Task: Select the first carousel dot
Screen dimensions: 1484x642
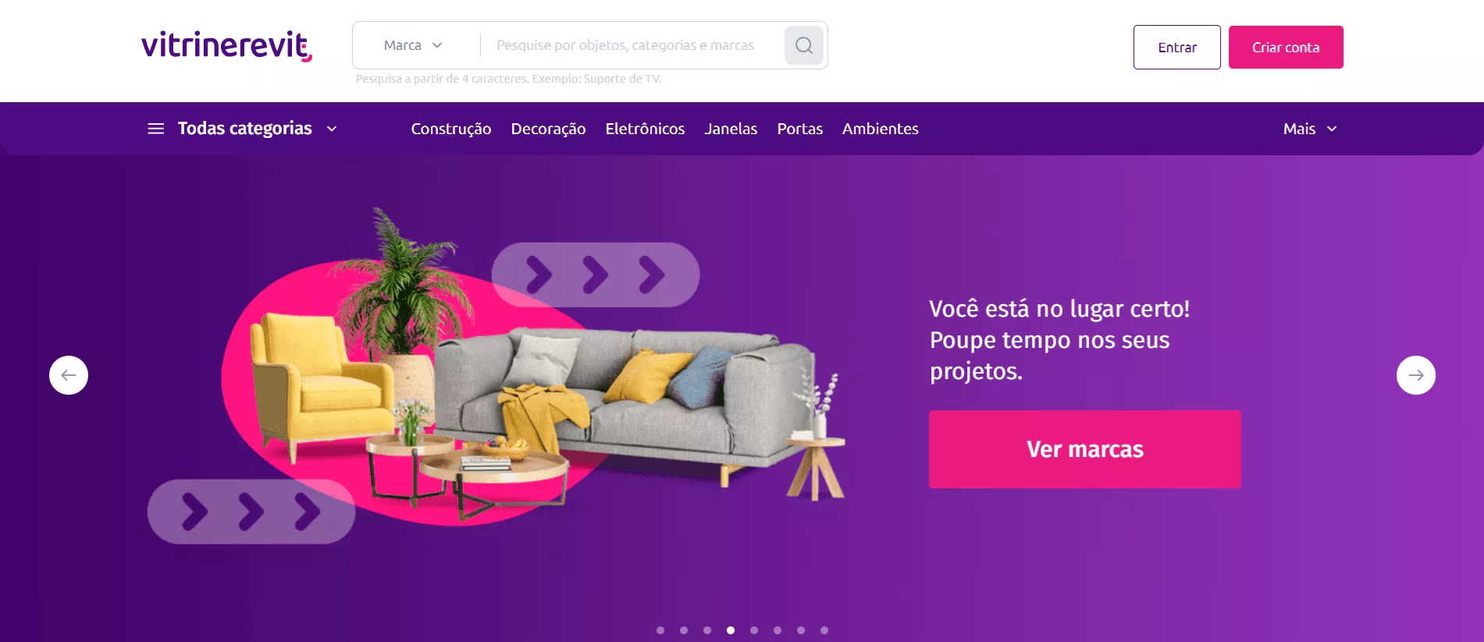Action: point(660,630)
